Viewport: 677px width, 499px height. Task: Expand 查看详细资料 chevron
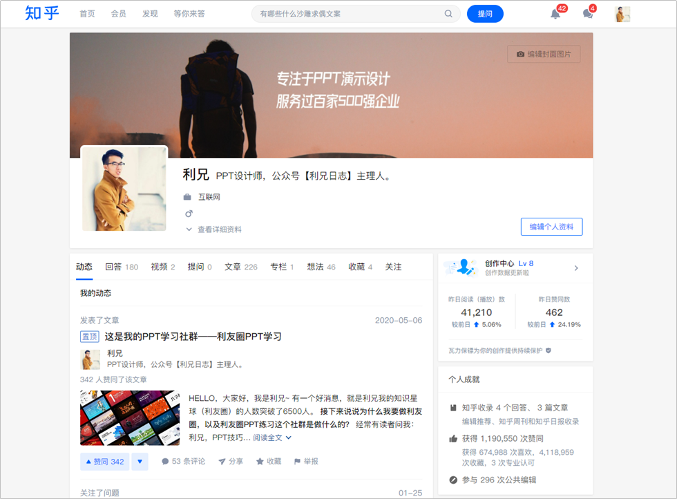(x=189, y=229)
